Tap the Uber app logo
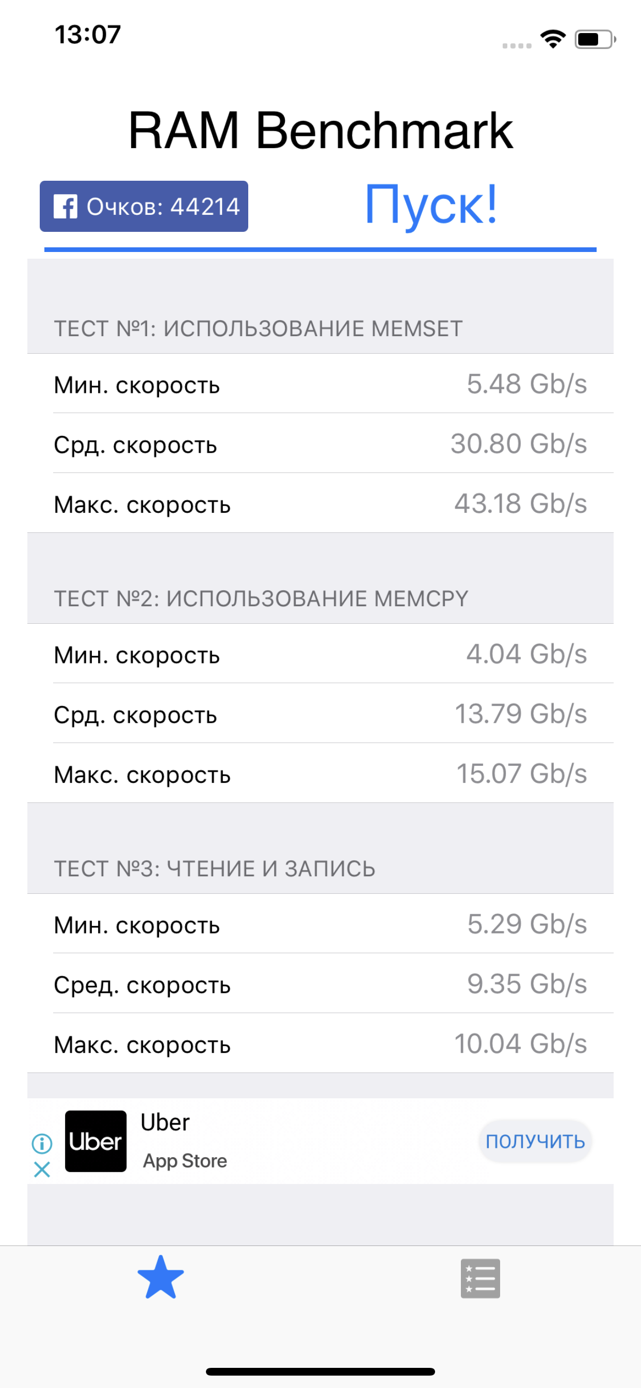 [x=96, y=1141]
